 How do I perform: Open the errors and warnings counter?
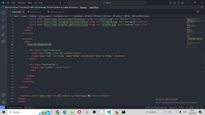click(29, 107)
